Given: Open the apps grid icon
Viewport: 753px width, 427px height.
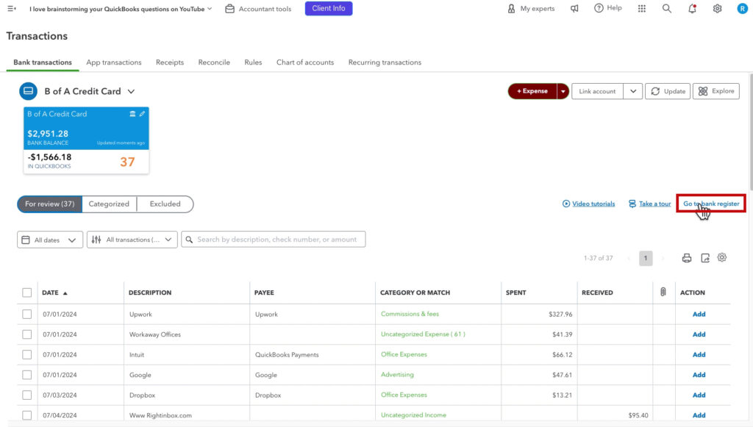Looking at the screenshot, I should click(643, 8).
